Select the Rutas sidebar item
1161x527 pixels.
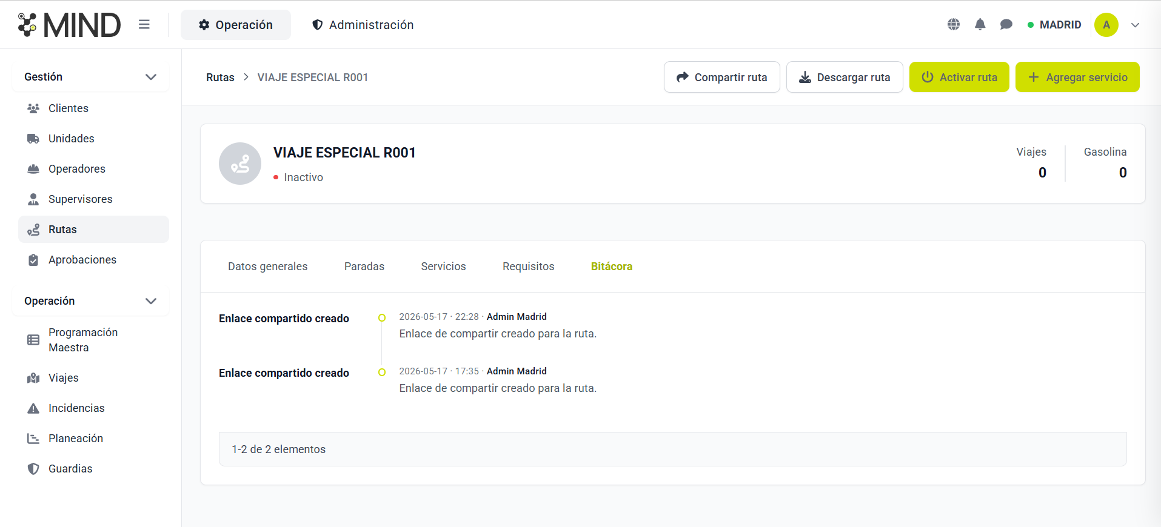tap(93, 230)
